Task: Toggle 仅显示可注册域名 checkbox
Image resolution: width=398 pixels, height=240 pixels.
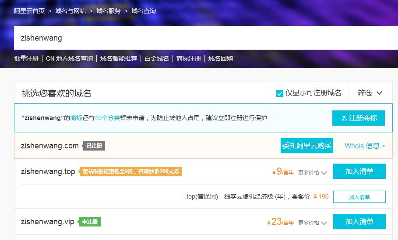Action: click(x=279, y=93)
